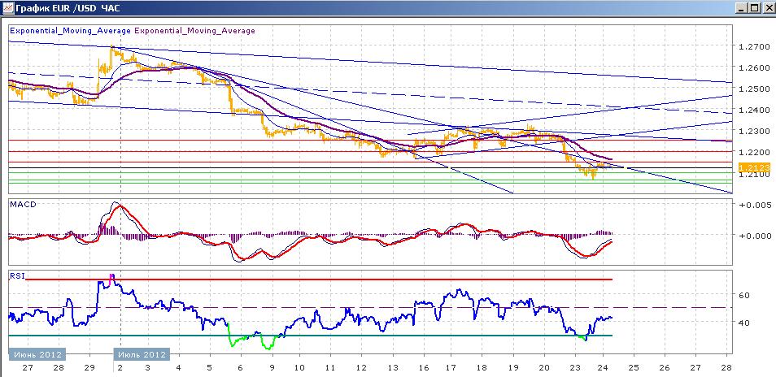This screenshot has height=377, width=776.
Task: Click date 16 on the time axis
Action: (x=423, y=368)
